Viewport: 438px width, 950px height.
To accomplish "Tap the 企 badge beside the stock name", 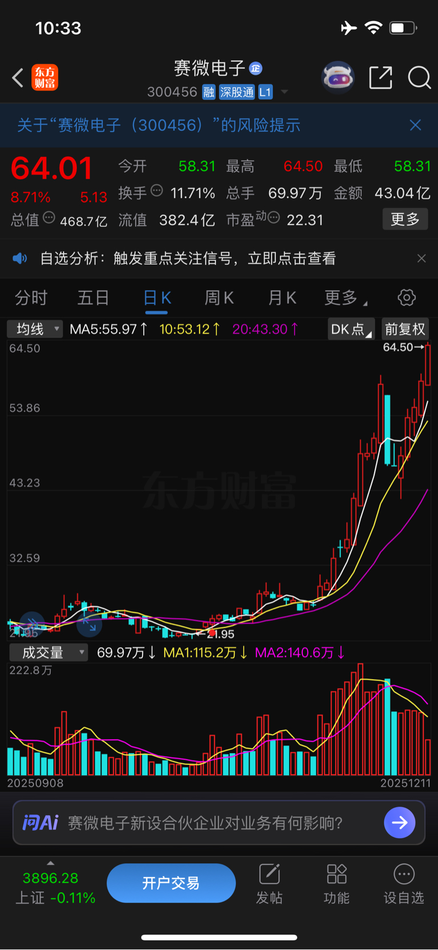I will 255,69.
